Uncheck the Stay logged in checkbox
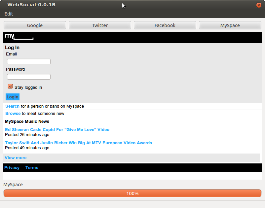 coord(10,86)
